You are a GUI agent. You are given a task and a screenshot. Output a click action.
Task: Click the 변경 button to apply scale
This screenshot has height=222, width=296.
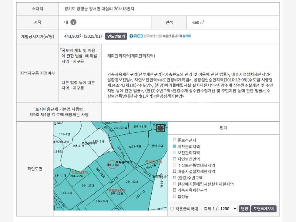[x=244, y=209]
